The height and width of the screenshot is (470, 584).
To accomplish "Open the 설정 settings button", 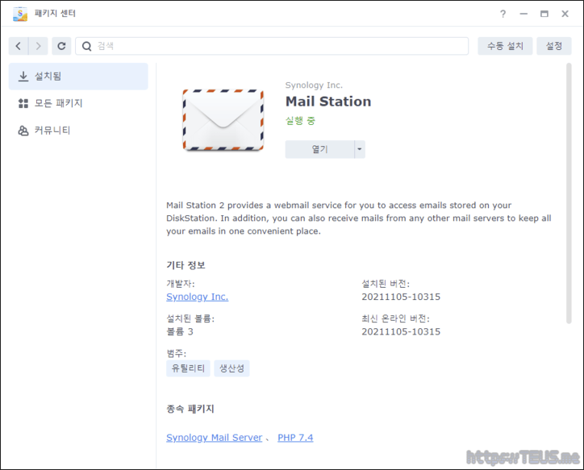I will coord(554,46).
